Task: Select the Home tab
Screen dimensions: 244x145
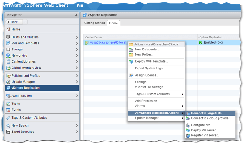Action: click(113, 23)
